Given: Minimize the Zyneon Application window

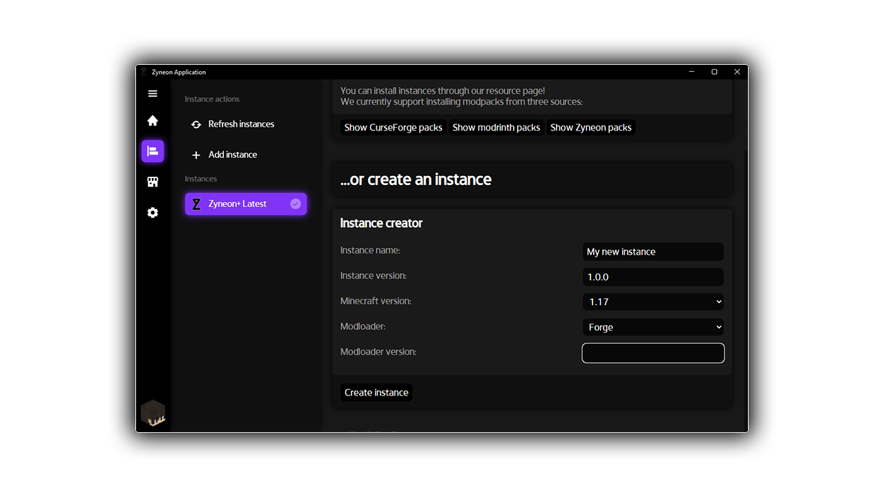Looking at the screenshot, I should coord(692,72).
